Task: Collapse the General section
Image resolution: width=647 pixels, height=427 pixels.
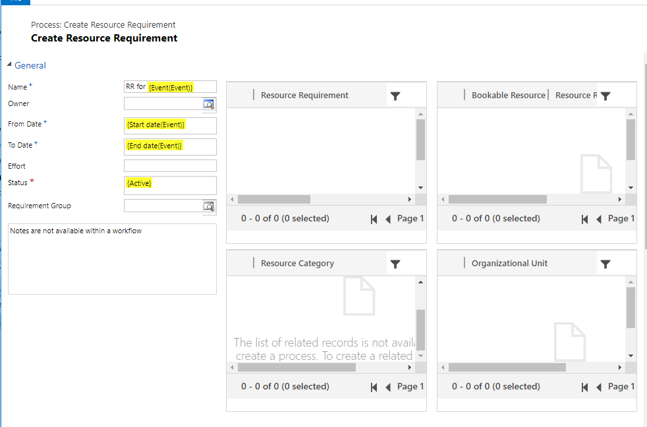Action: click(10, 65)
